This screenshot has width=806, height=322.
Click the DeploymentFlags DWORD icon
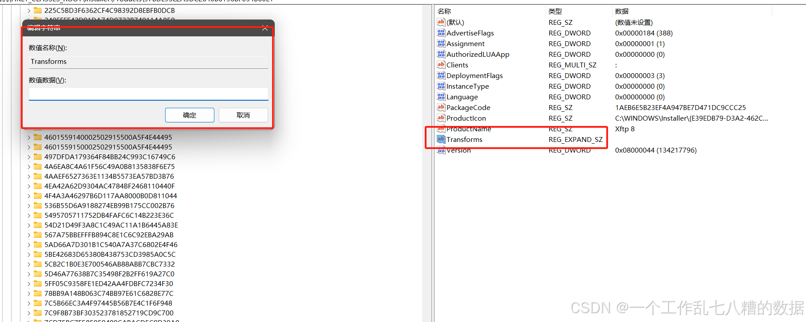[x=441, y=75]
